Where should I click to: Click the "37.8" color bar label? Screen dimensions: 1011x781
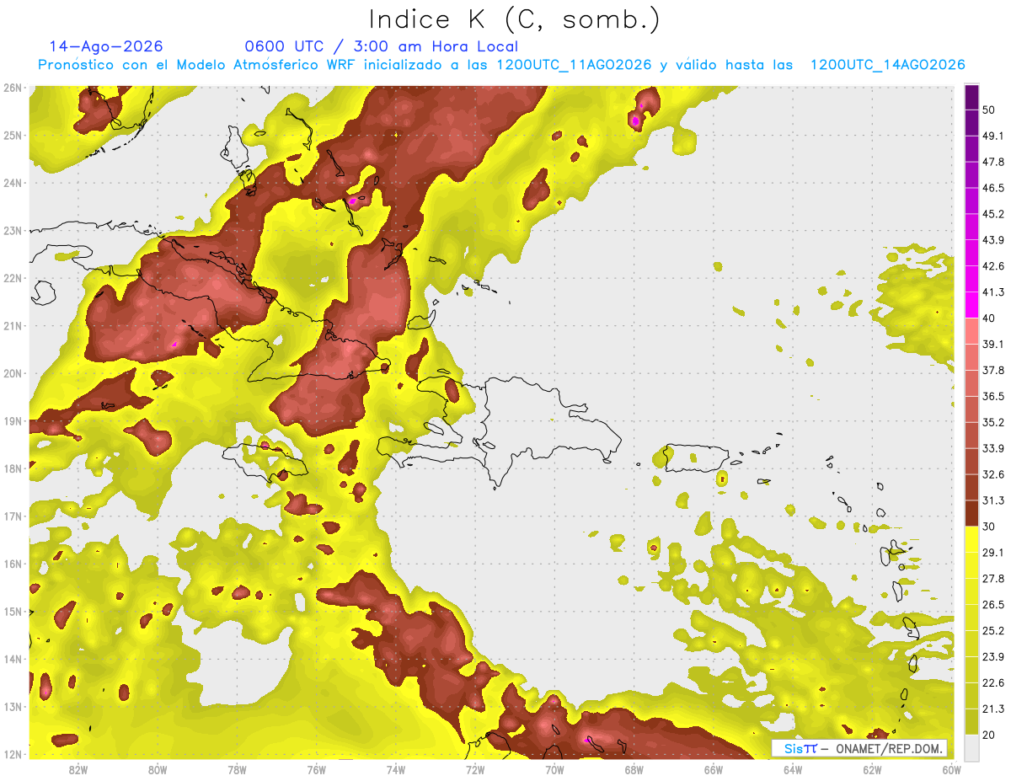coord(992,370)
